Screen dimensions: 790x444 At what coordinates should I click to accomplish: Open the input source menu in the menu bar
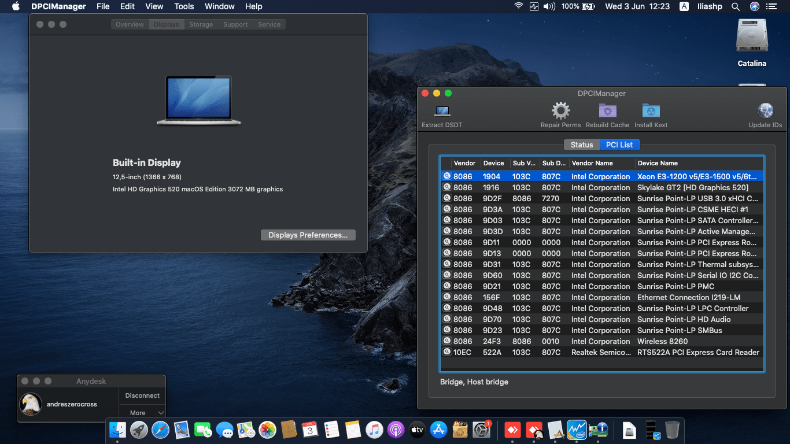point(684,6)
